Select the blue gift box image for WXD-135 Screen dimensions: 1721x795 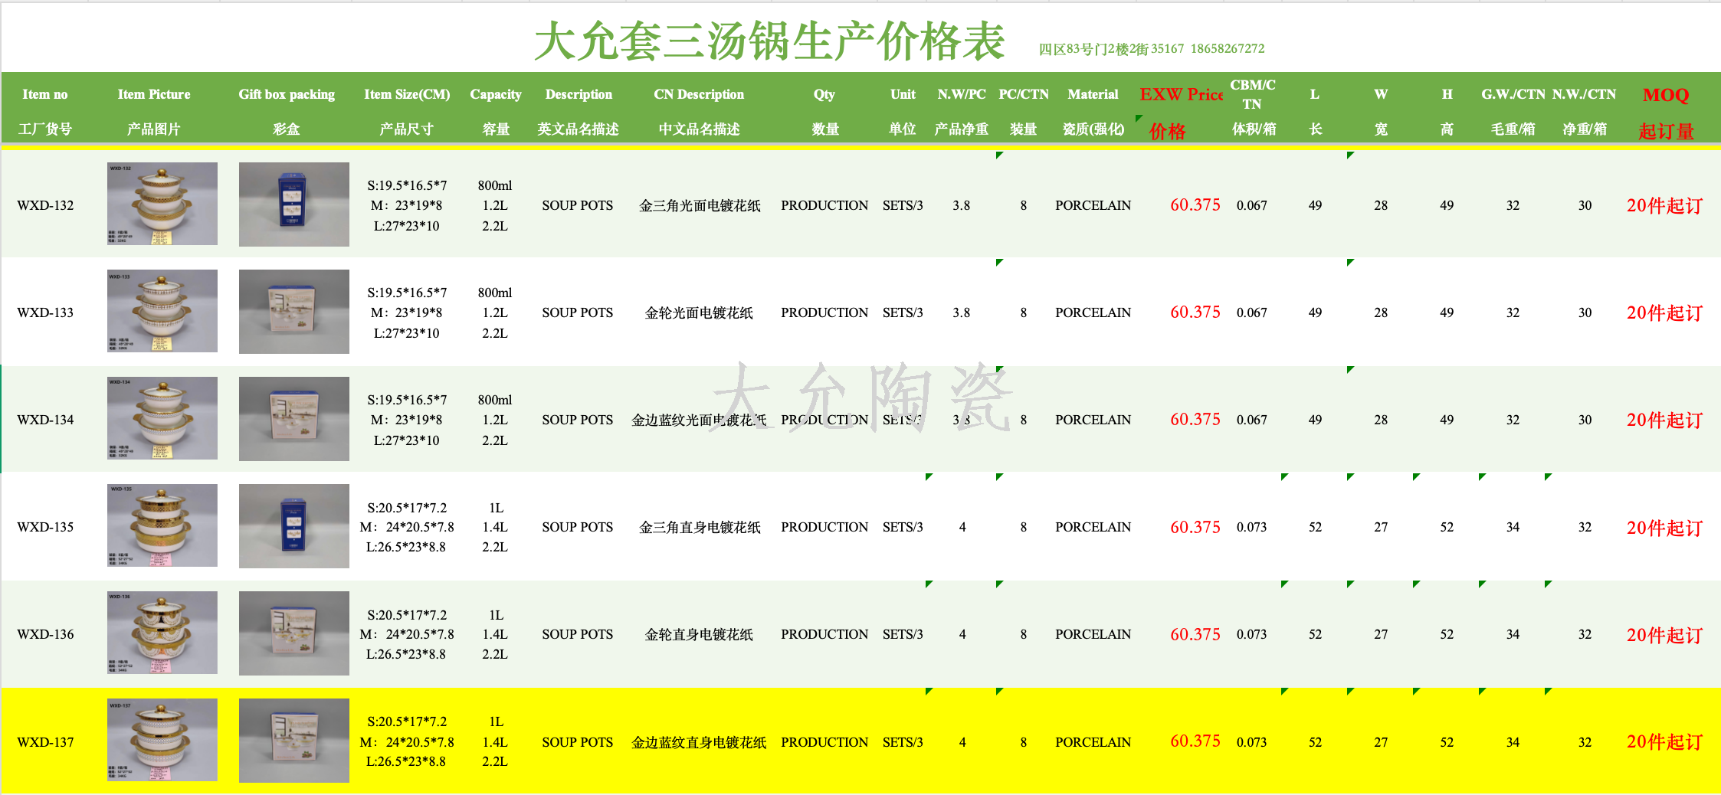[293, 525]
